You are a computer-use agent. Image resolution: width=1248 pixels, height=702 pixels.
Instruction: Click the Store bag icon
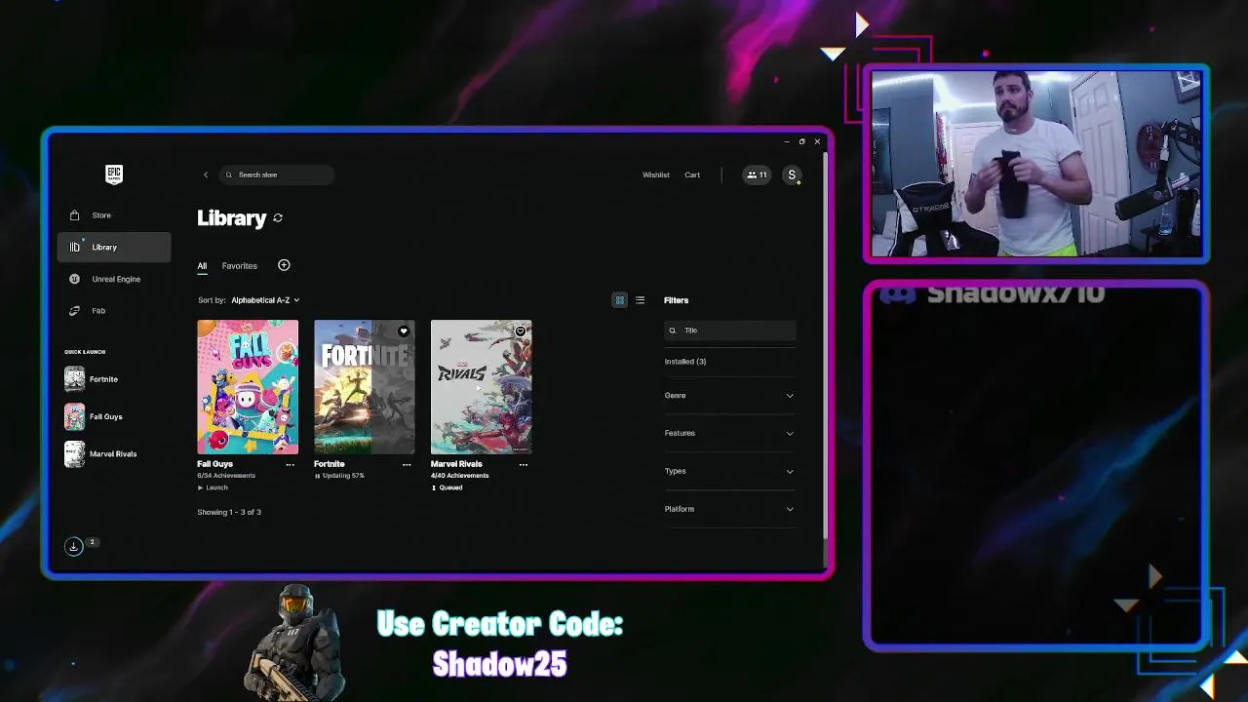[74, 215]
